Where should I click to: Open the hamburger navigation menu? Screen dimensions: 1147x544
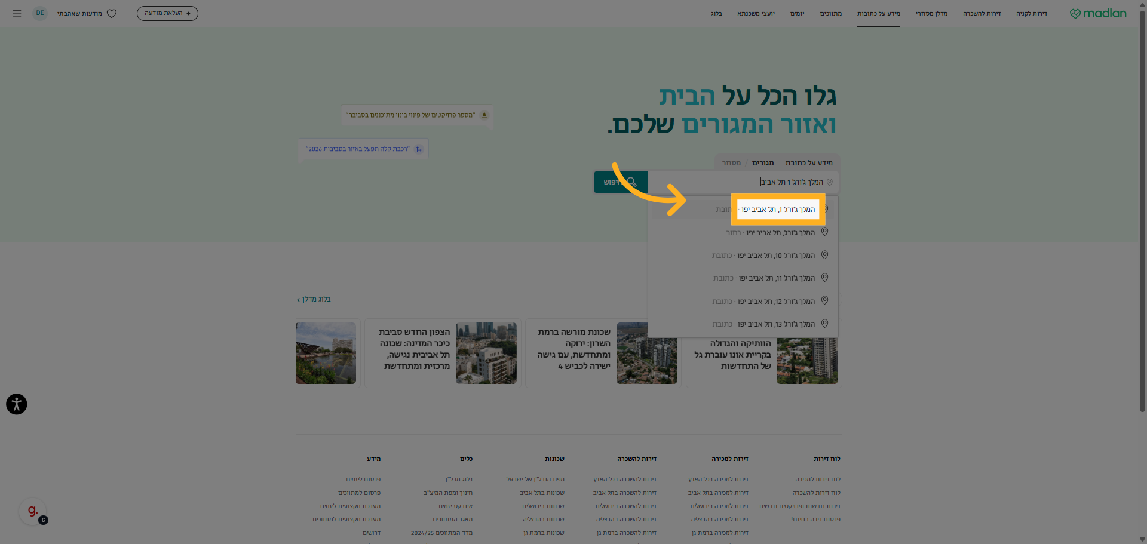tap(17, 13)
